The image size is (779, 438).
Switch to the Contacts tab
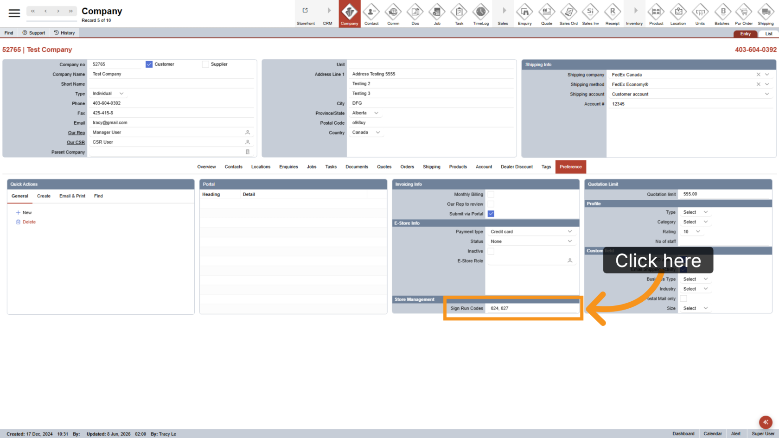[234, 167]
